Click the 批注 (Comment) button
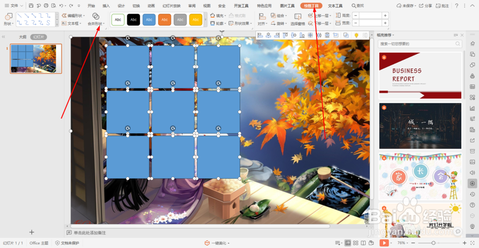The image size is (479, 248). point(442,5)
